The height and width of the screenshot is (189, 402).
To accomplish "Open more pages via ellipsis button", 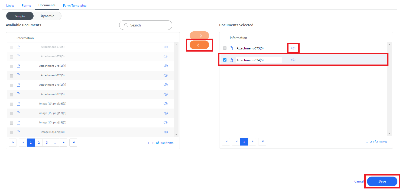I will 55,143.
